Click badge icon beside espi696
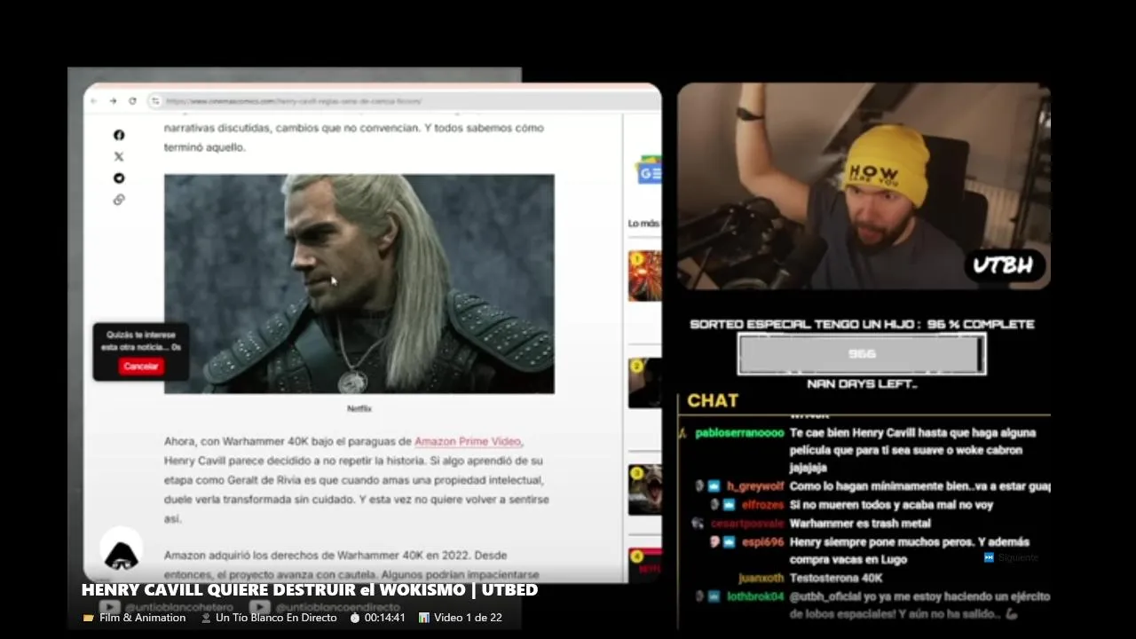The height and width of the screenshot is (639, 1136). [730, 542]
